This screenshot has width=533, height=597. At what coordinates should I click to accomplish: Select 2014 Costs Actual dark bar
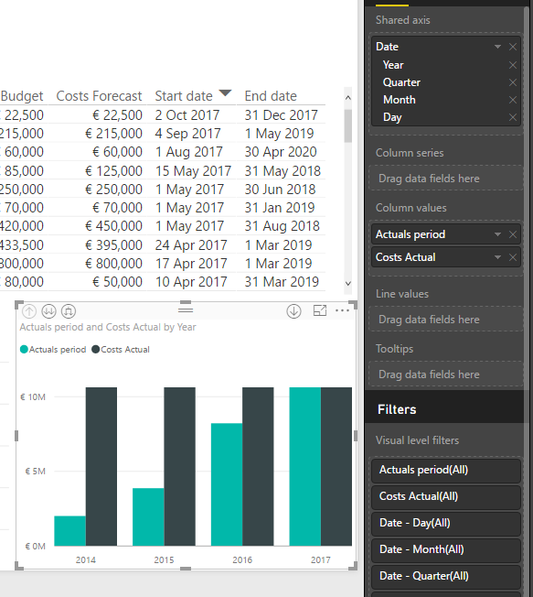point(101,467)
